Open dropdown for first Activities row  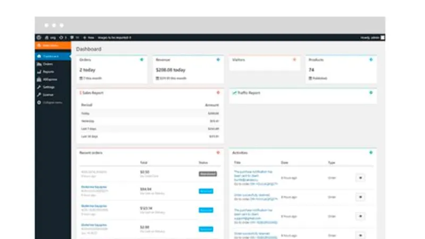click(x=360, y=178)
